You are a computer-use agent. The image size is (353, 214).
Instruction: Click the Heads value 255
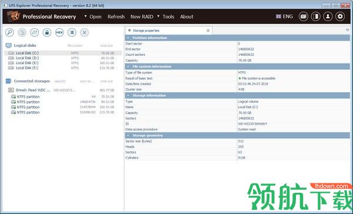pyautogui.click(x=241, y=147)
